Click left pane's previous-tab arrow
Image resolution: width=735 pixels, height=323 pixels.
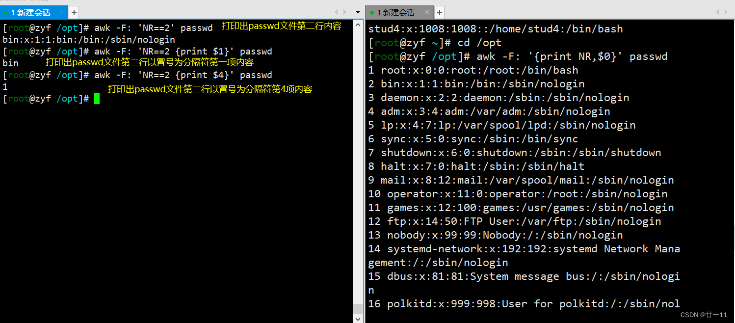(336, 12)
